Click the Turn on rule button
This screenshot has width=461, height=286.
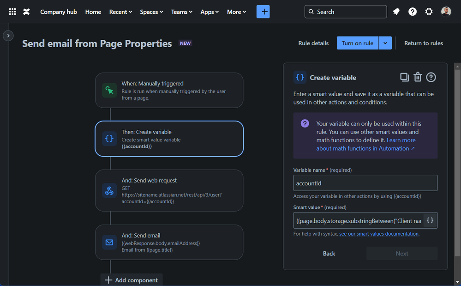(358, 43)
